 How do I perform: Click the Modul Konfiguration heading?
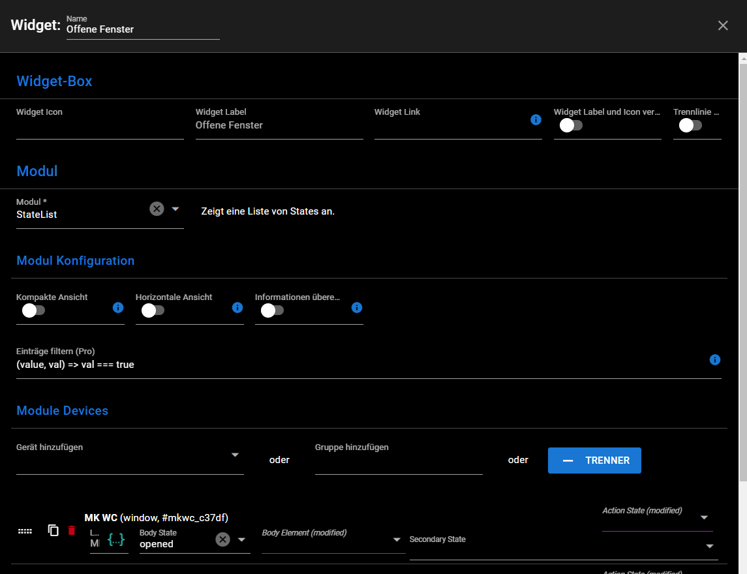point(75,260)
